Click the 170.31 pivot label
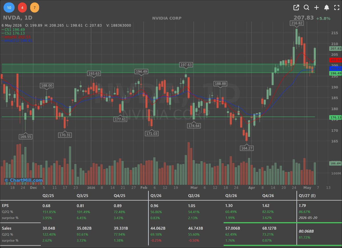 [x=65, y=135]
